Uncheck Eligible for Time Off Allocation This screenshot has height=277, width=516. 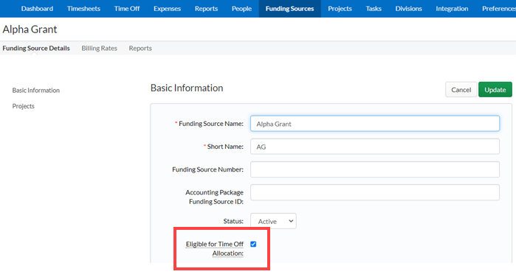[253, 244]
